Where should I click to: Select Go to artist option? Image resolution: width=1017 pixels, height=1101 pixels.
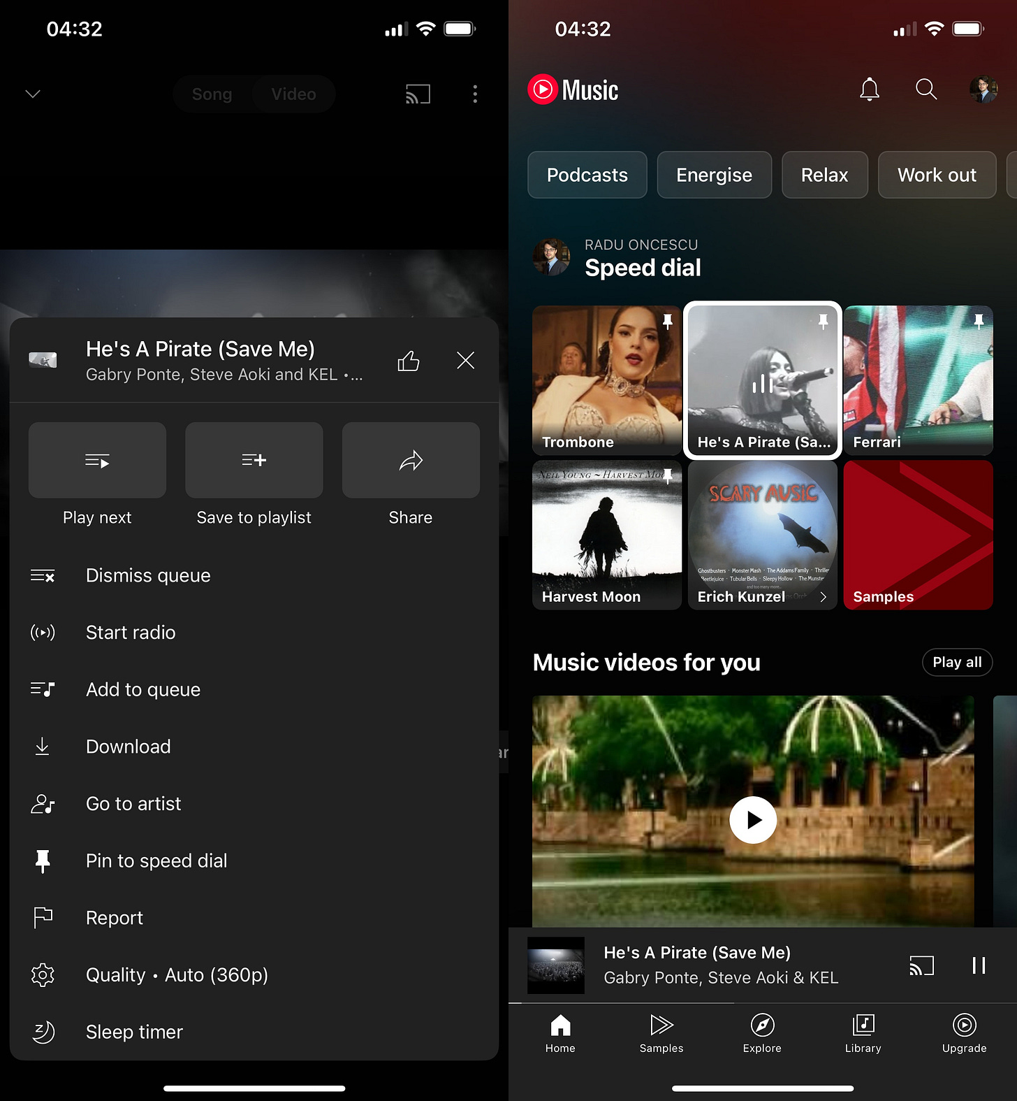coord(254,804)
